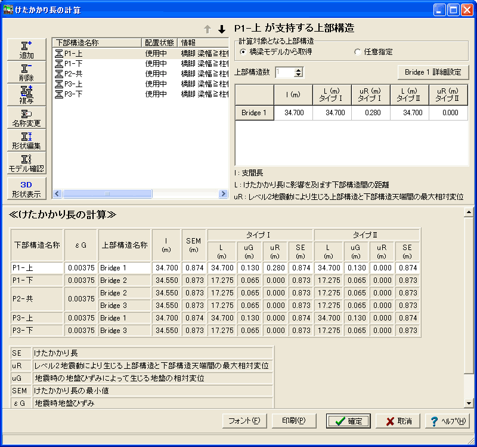Select the P1-下 pier icon in list
The image size is (477, 447).
pyautogui.click(x=58, y=64)
